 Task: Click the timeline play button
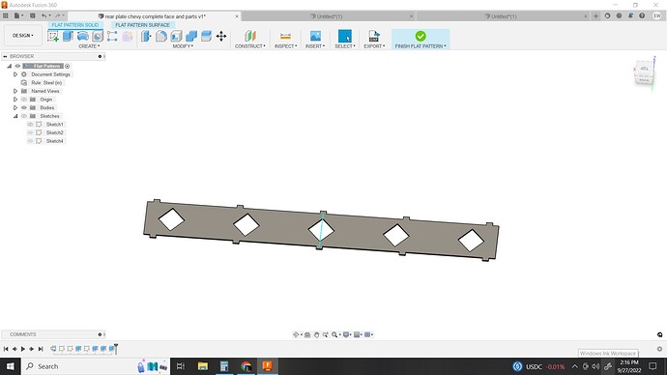tap(23, 349)
